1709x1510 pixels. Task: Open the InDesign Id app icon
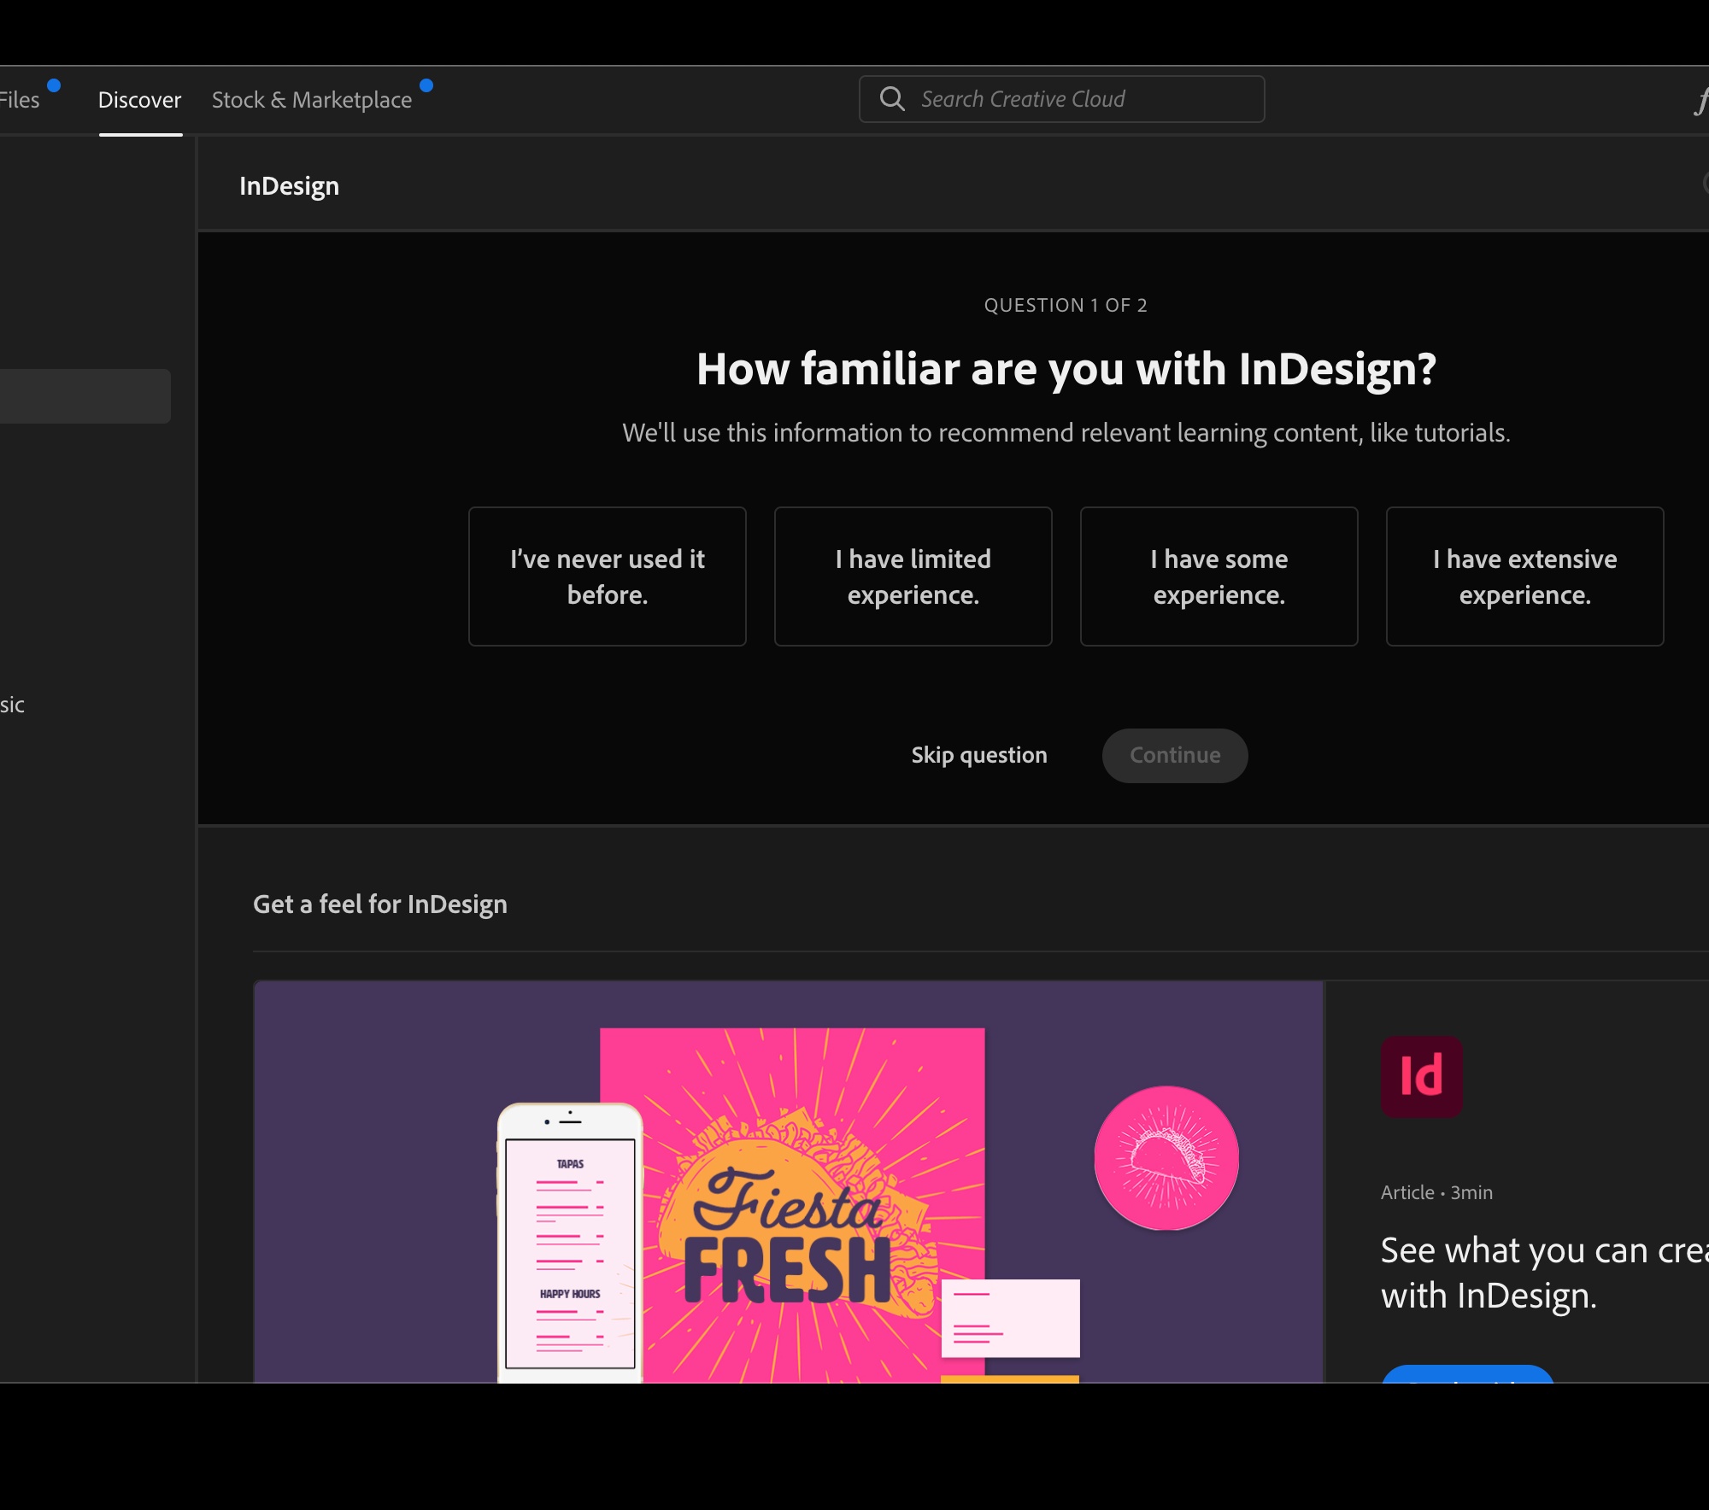[1422, 1076]
